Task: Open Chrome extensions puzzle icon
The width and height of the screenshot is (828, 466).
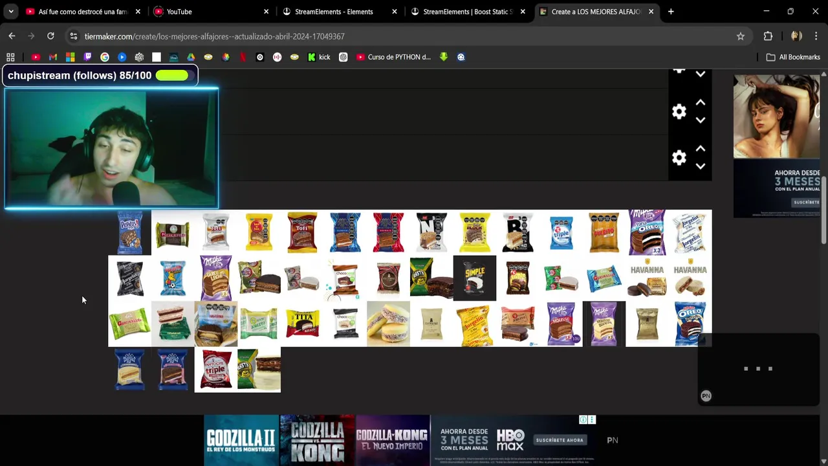Action: (x=768, y=36)
